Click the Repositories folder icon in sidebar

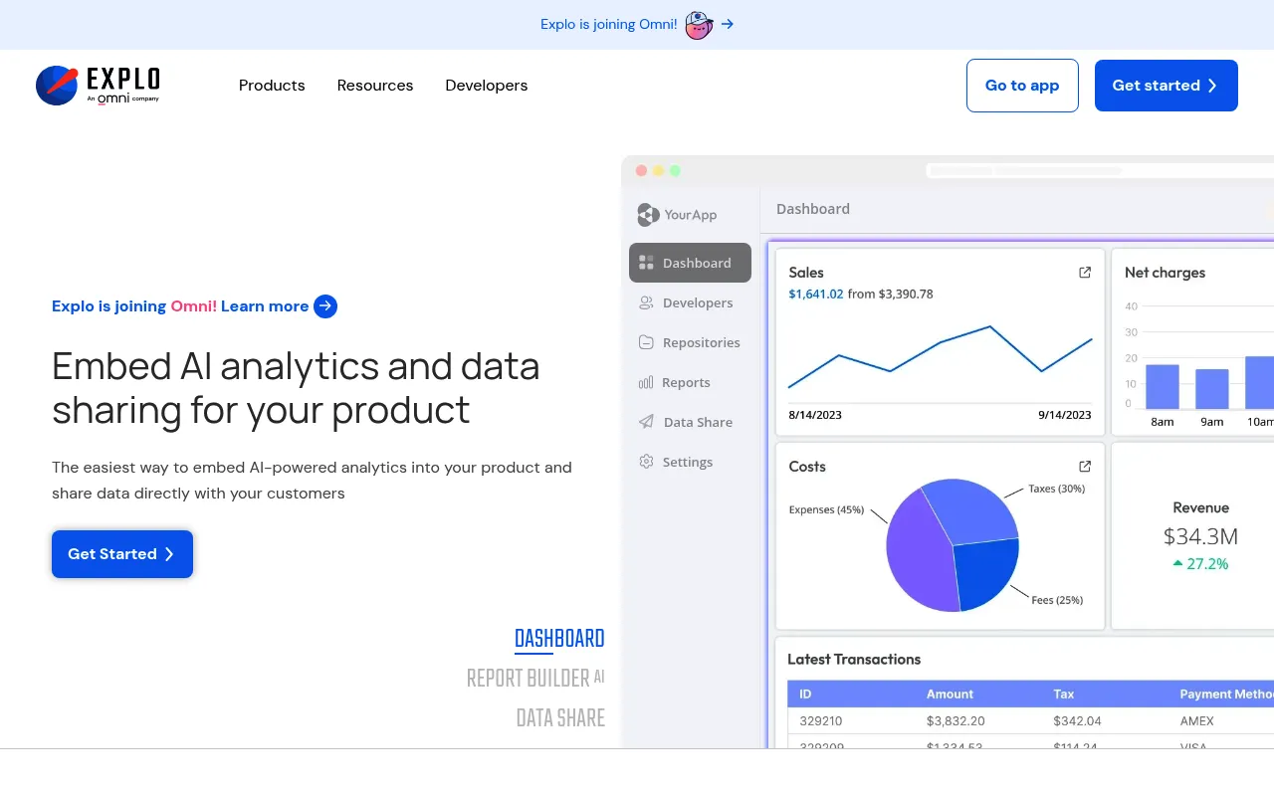[646, 342]
